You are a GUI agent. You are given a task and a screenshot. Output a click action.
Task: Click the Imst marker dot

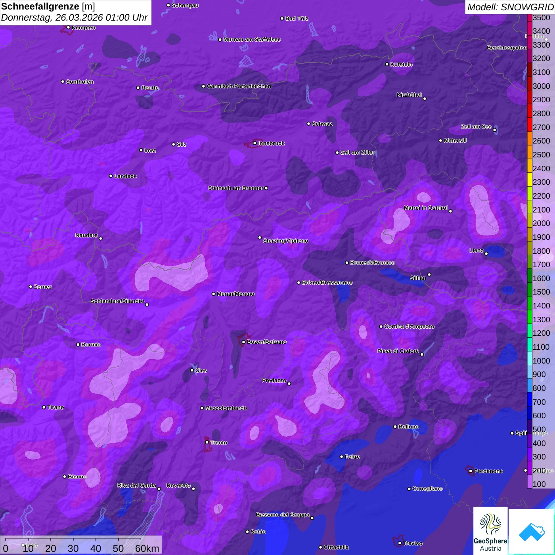click(x=141, y=150)
